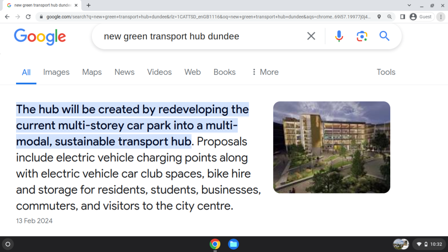
Task: Open the Files app from the shelf
Action: click(x=233, y=244)
